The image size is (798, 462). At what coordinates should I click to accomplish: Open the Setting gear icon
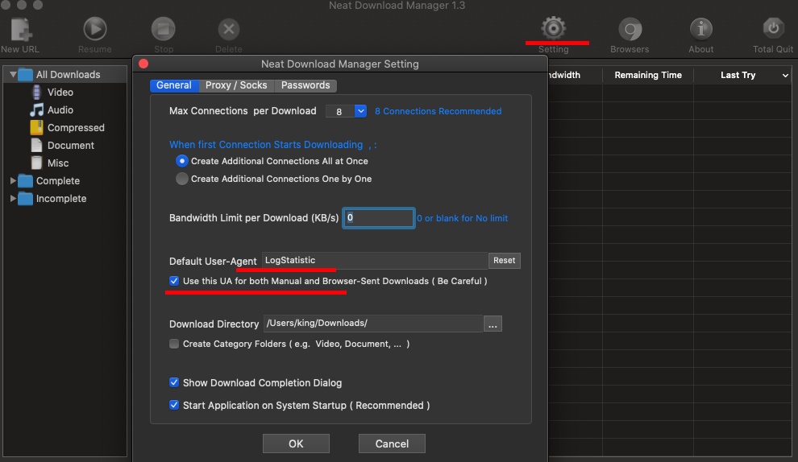point(553,30)
